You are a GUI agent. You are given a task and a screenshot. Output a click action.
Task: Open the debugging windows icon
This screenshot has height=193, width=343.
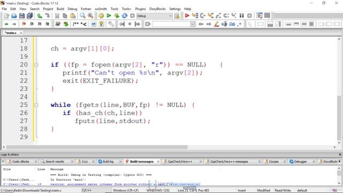click(x=259, y=16)
